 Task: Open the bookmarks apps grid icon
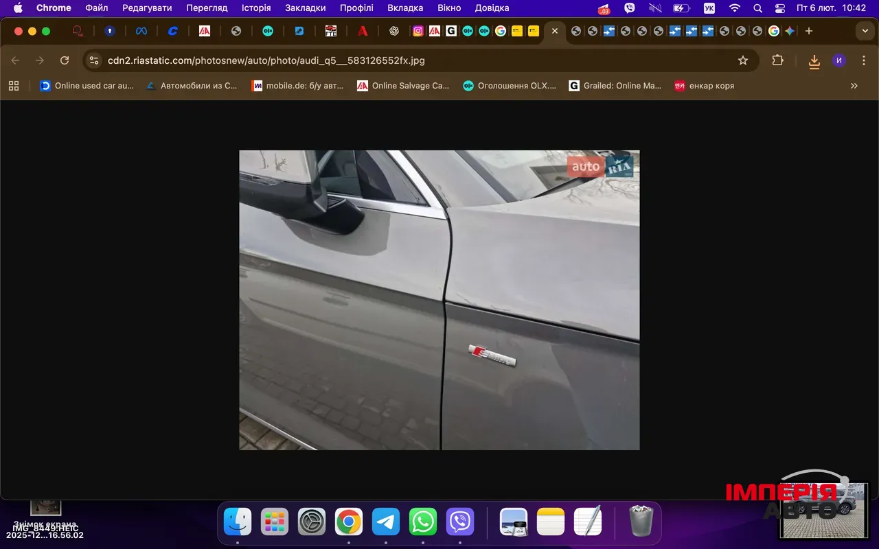click(14, 86)
